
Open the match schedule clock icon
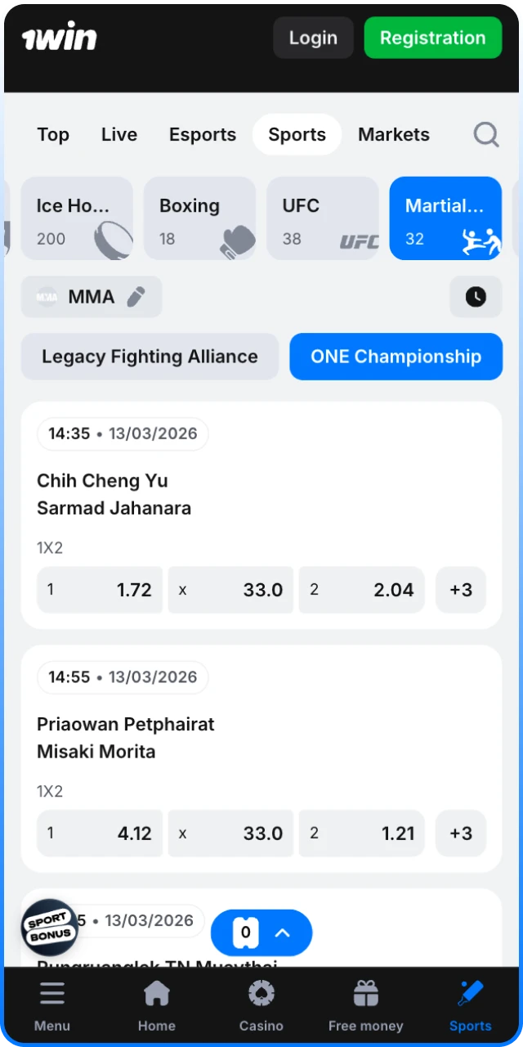476,296
